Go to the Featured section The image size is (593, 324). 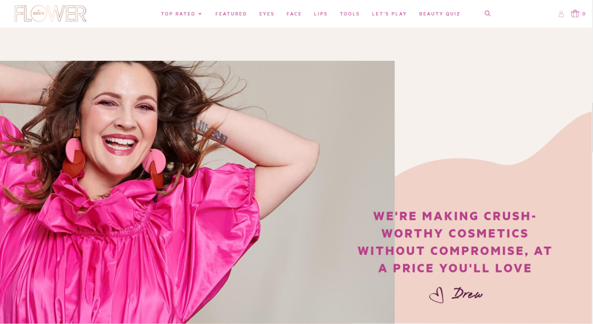[x=231, y=14]
